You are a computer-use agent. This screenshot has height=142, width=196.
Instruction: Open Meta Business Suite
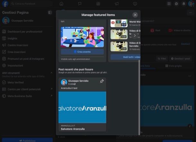[x=27, y=96]
